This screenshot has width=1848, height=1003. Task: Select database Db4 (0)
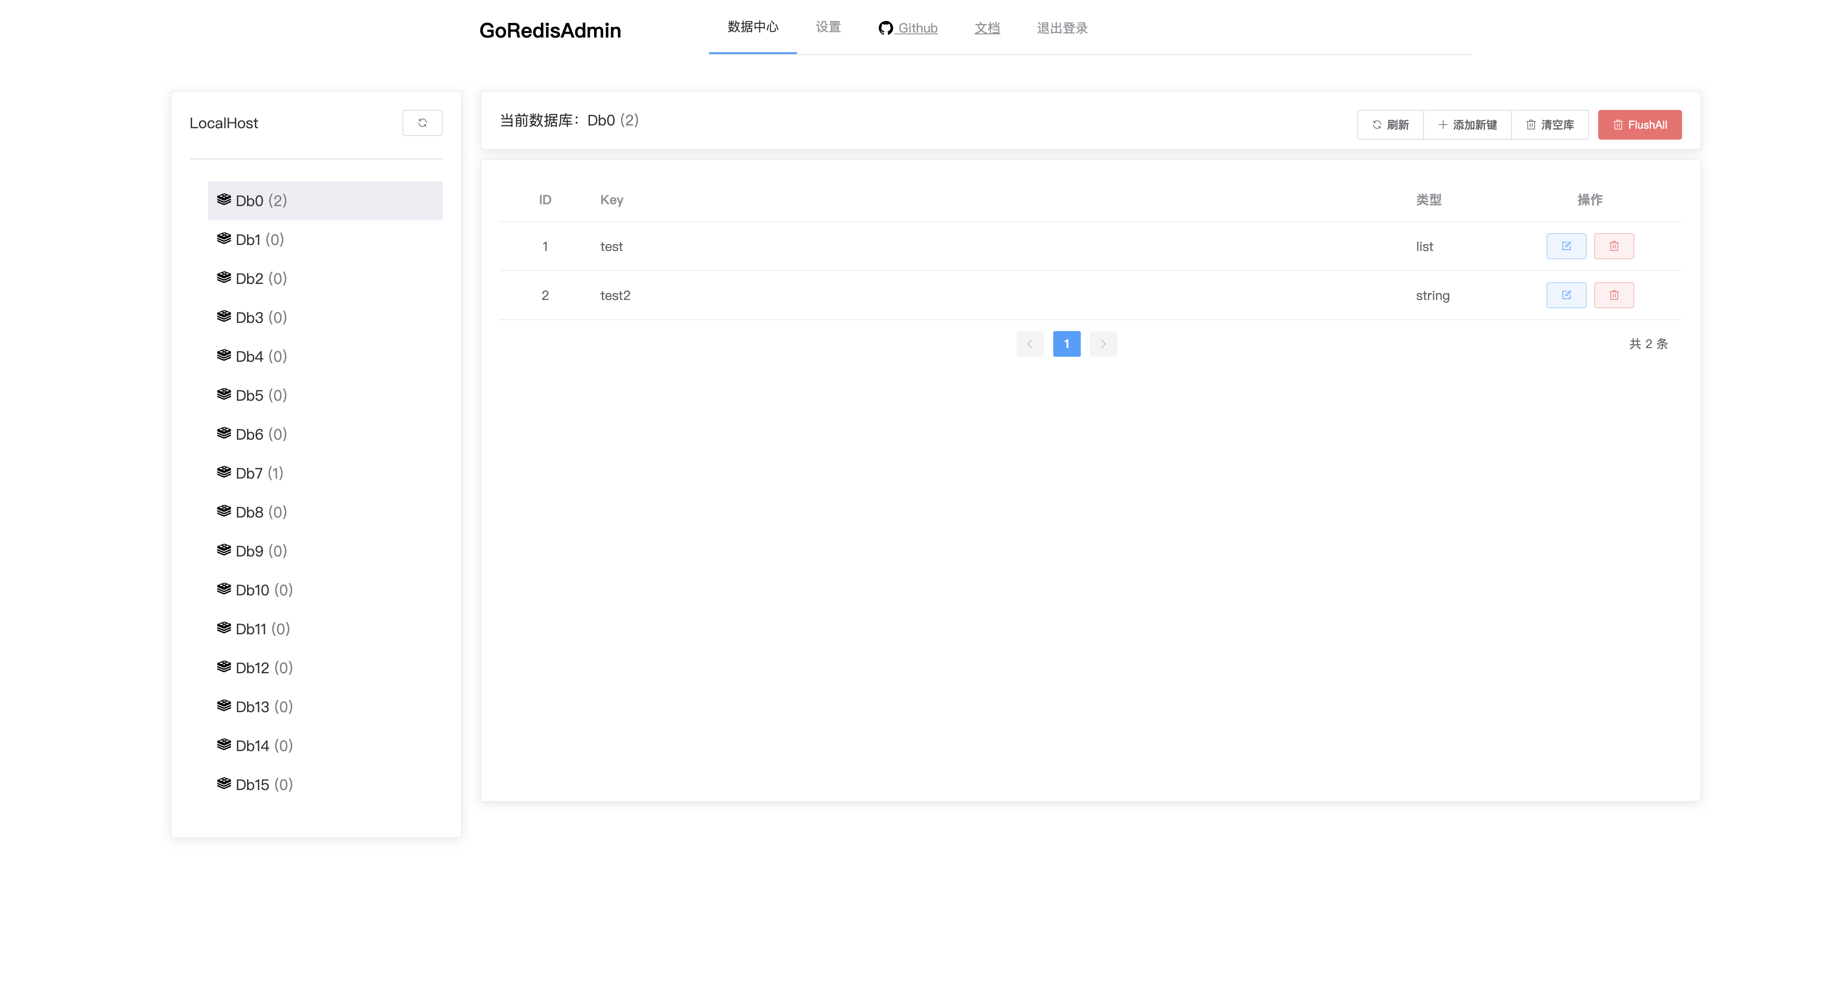tap(325, 356)
